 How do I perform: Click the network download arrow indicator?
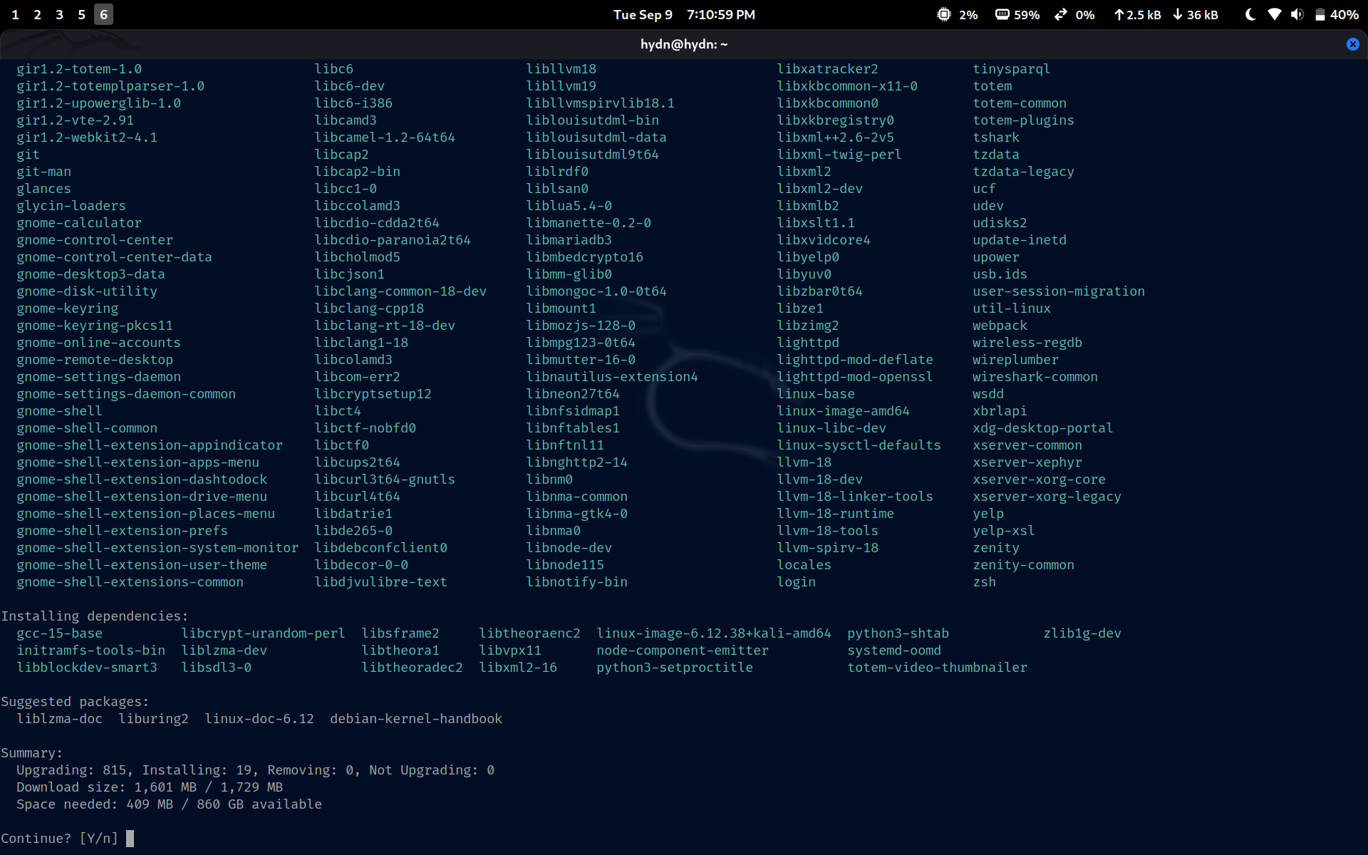(x=1178, y=14)
